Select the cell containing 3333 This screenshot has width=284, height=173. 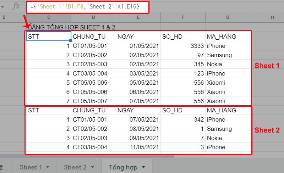(182, 46)
